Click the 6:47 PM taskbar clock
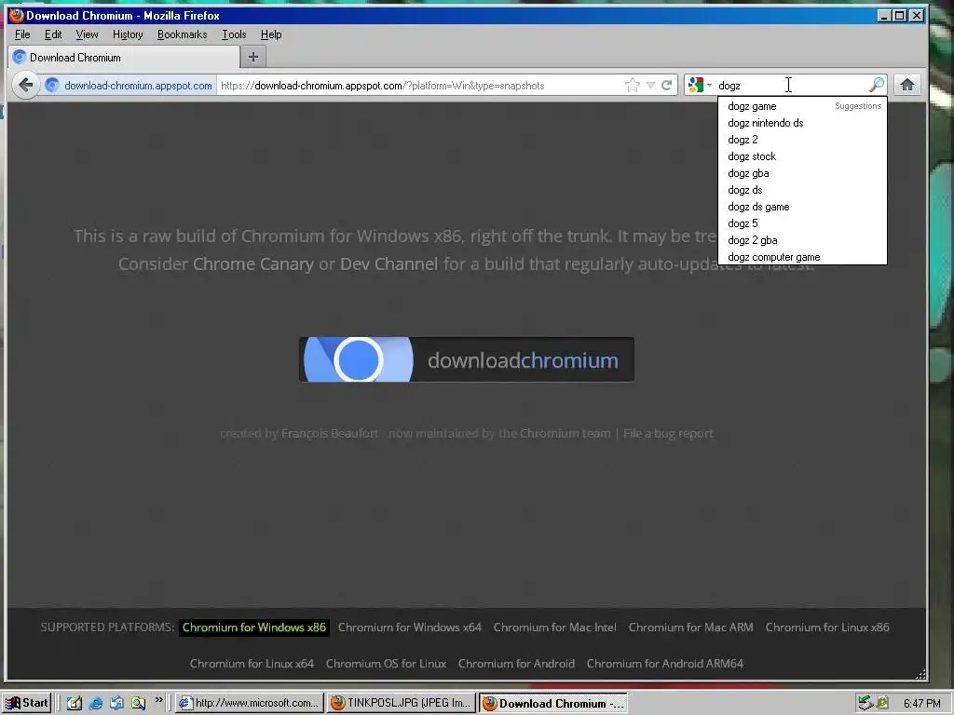The width and height of the screenshot is (954, 715). pos(921,704)
